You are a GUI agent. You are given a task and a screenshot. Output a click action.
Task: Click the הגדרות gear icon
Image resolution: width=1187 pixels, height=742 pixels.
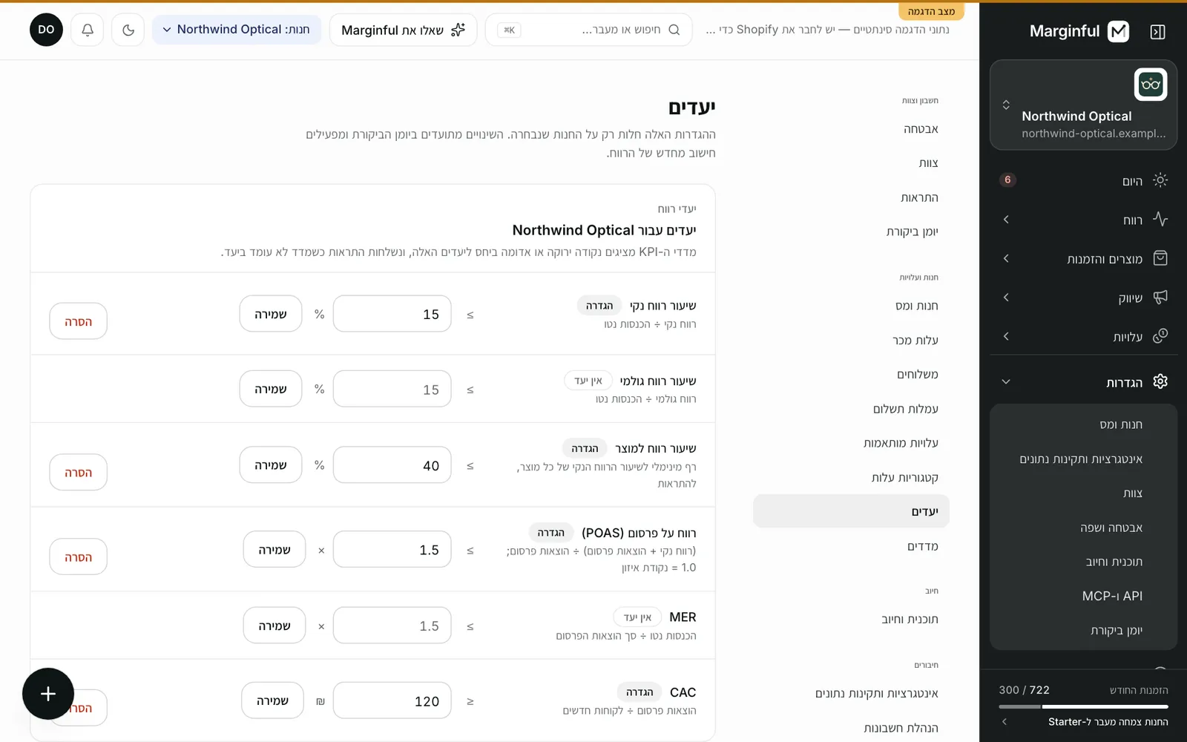1160,381
